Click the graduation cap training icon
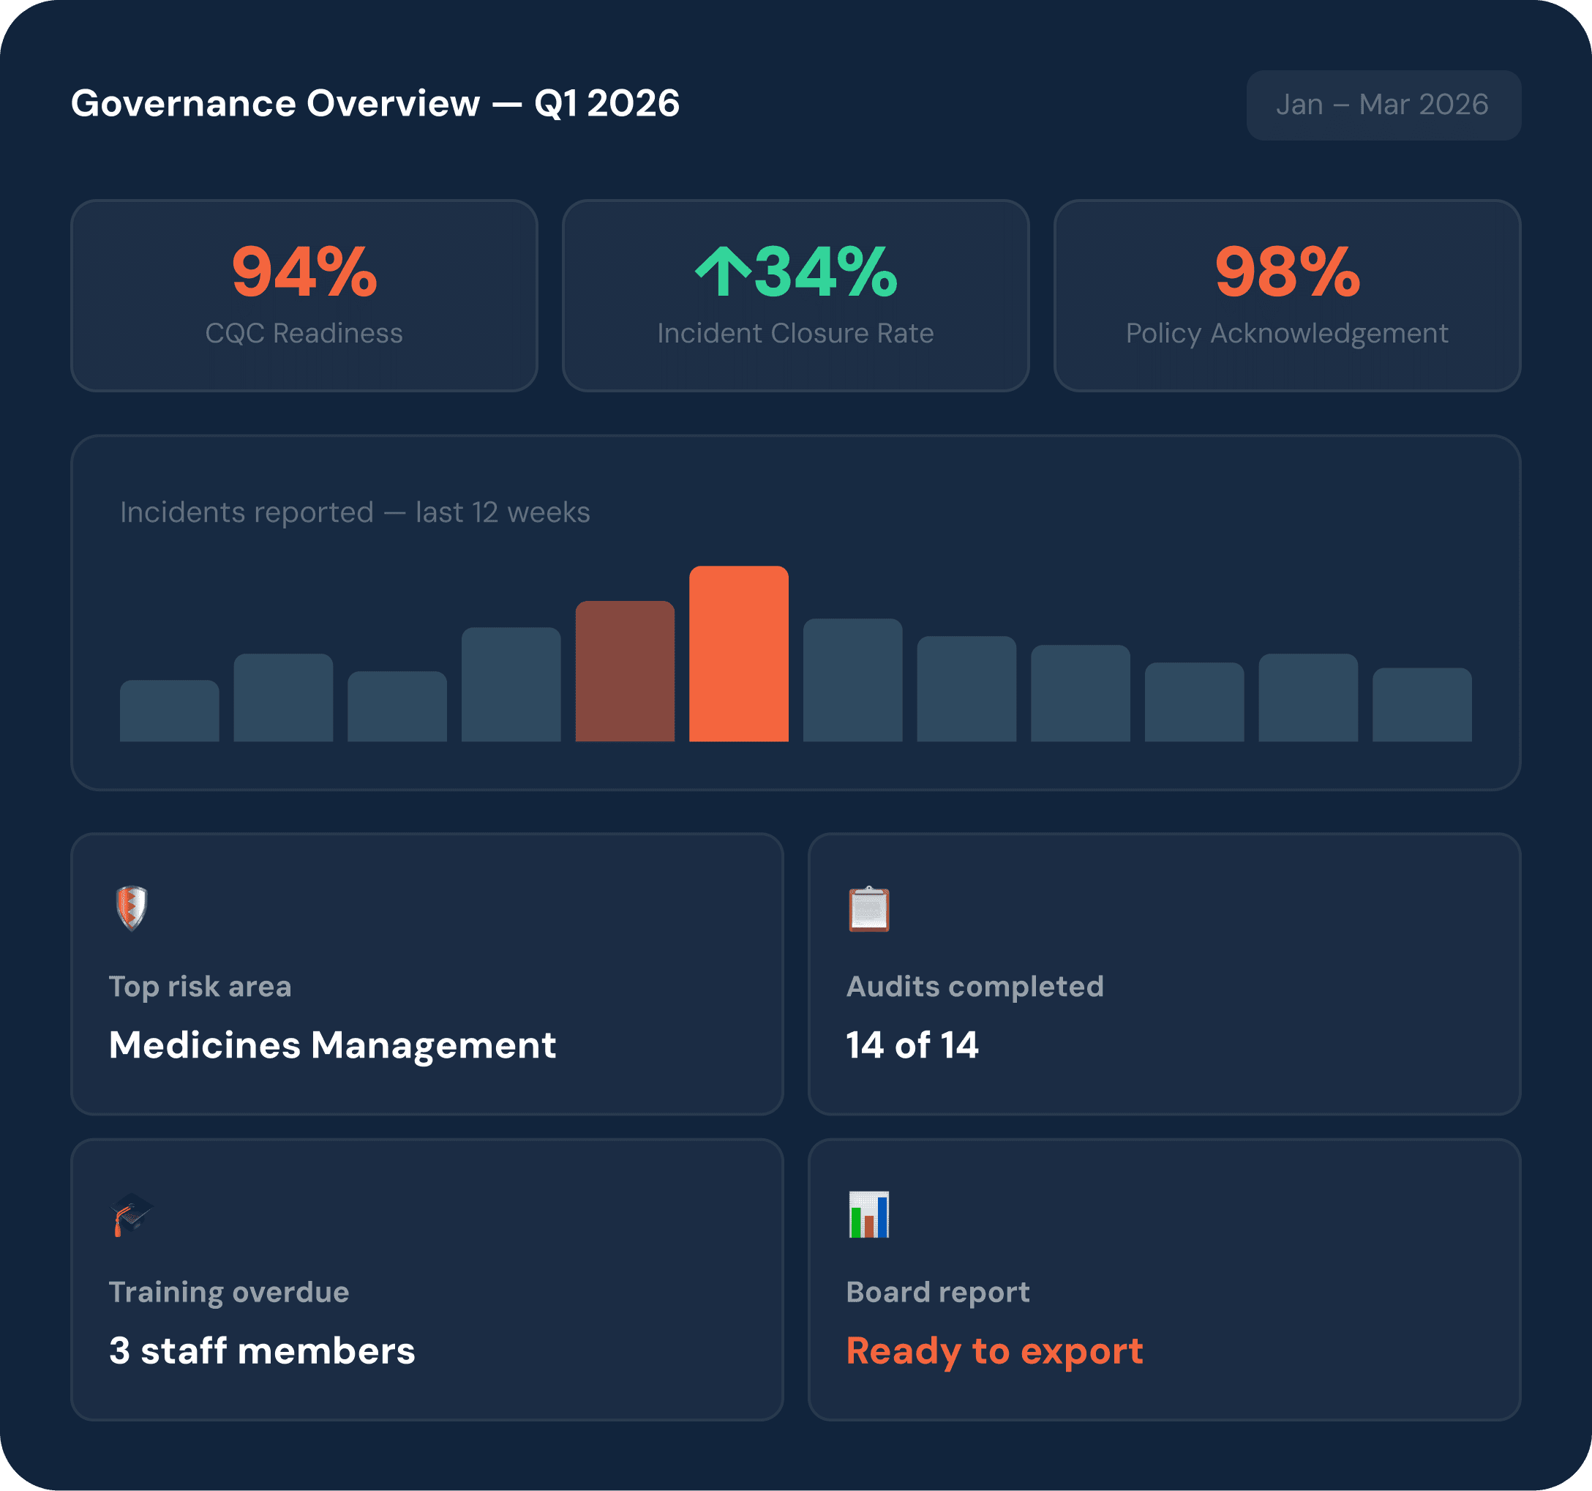Viewport: 1592px width, 1491px height. [x=132, y=1214]
